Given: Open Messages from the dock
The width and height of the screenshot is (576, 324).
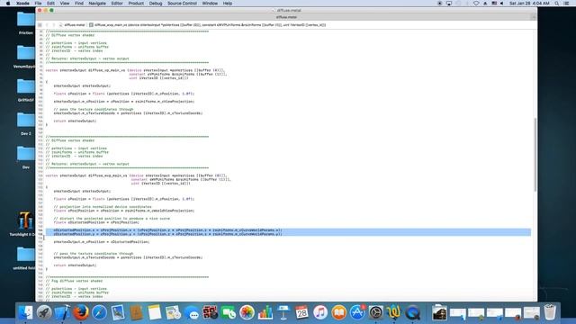Looking at the screenshot, I should point(192,313).
